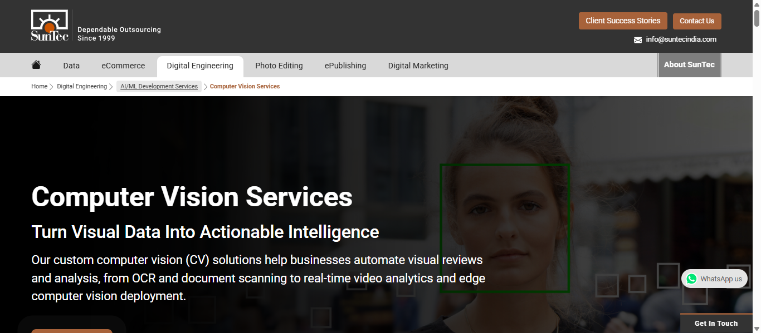Go to Home in the breadcrumb trail
The height and width of the screenshot is (333, 761).
[x=39, y=87]
